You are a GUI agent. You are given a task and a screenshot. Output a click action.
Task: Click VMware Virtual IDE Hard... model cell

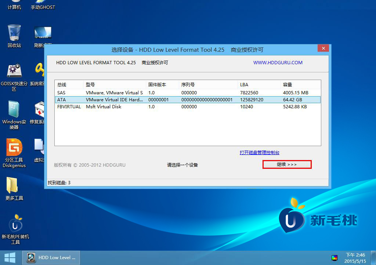pos(115,100)
